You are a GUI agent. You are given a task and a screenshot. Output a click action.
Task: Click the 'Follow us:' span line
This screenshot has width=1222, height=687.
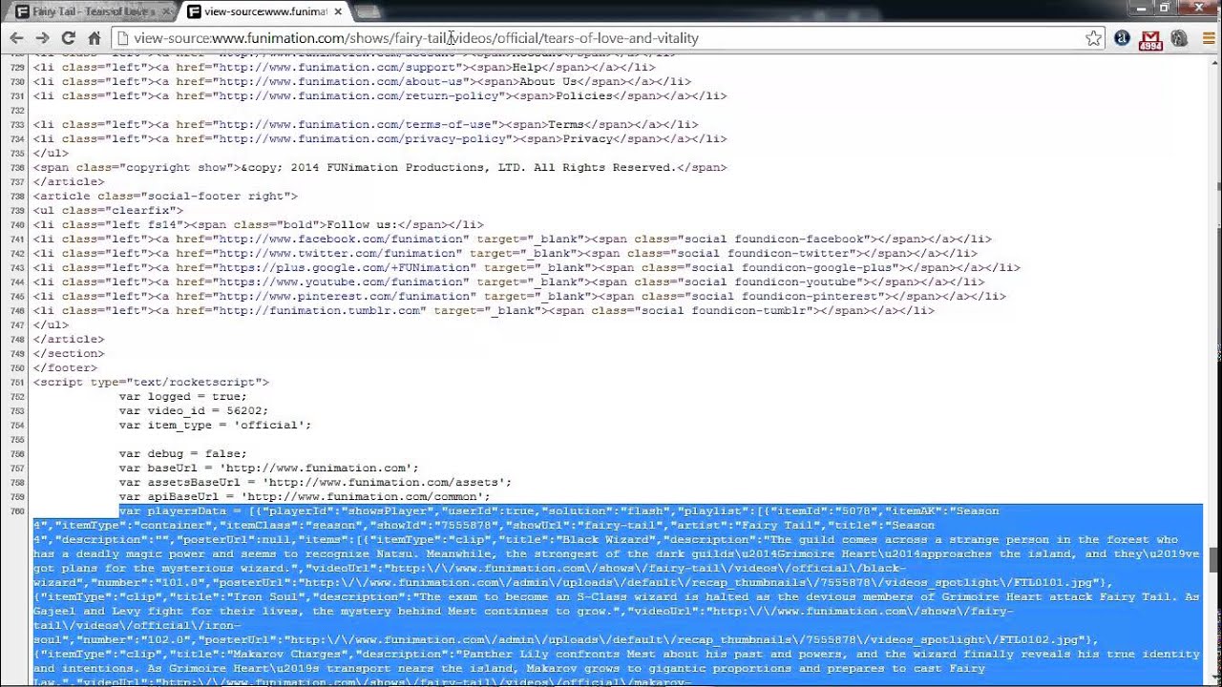[x=258, y=225]
